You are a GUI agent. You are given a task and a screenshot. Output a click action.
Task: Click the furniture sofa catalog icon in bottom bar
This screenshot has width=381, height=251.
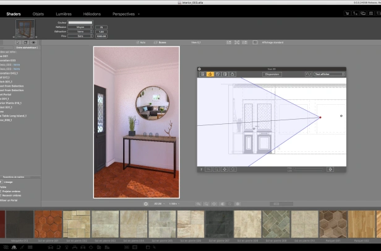pyautogui.click(x=50, y=247)
